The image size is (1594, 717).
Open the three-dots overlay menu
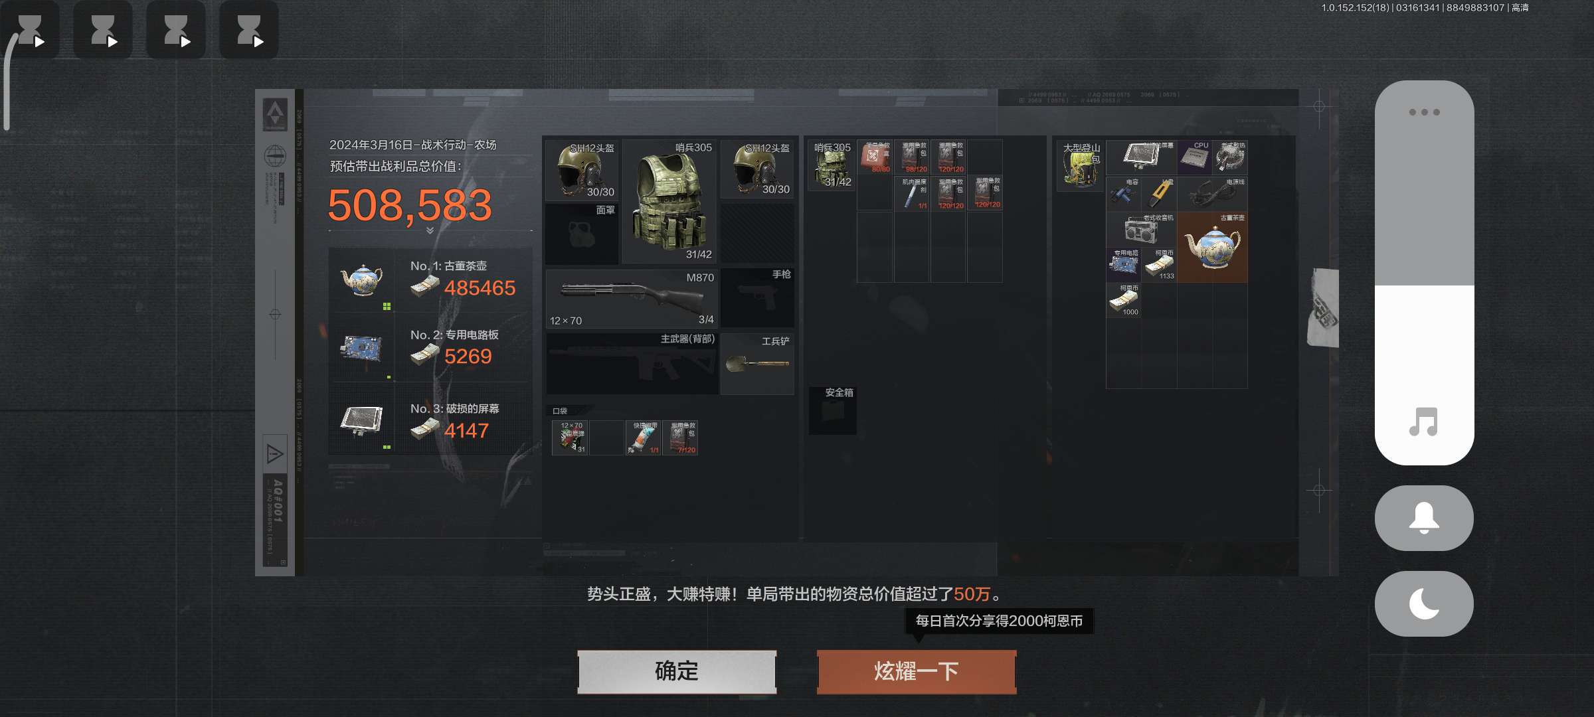coord(1424,112)
